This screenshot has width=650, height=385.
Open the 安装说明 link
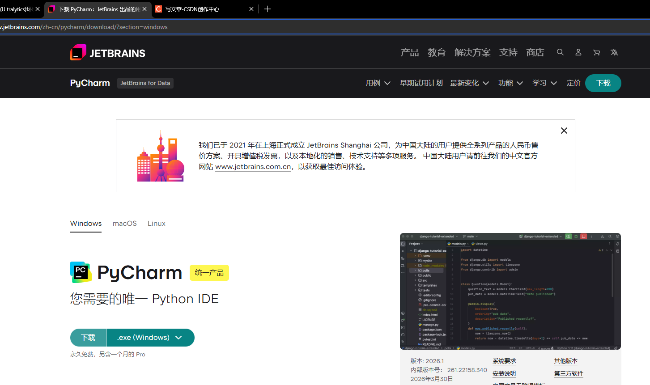coord(504,373)
